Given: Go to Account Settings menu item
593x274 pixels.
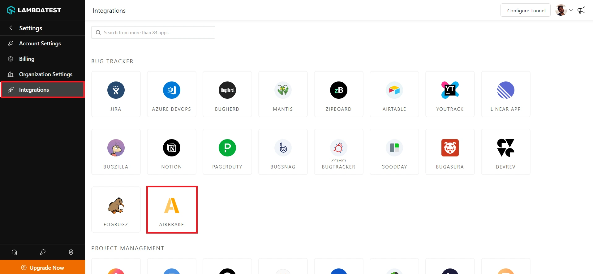Looking at the screenshot, I should (40, 44).
